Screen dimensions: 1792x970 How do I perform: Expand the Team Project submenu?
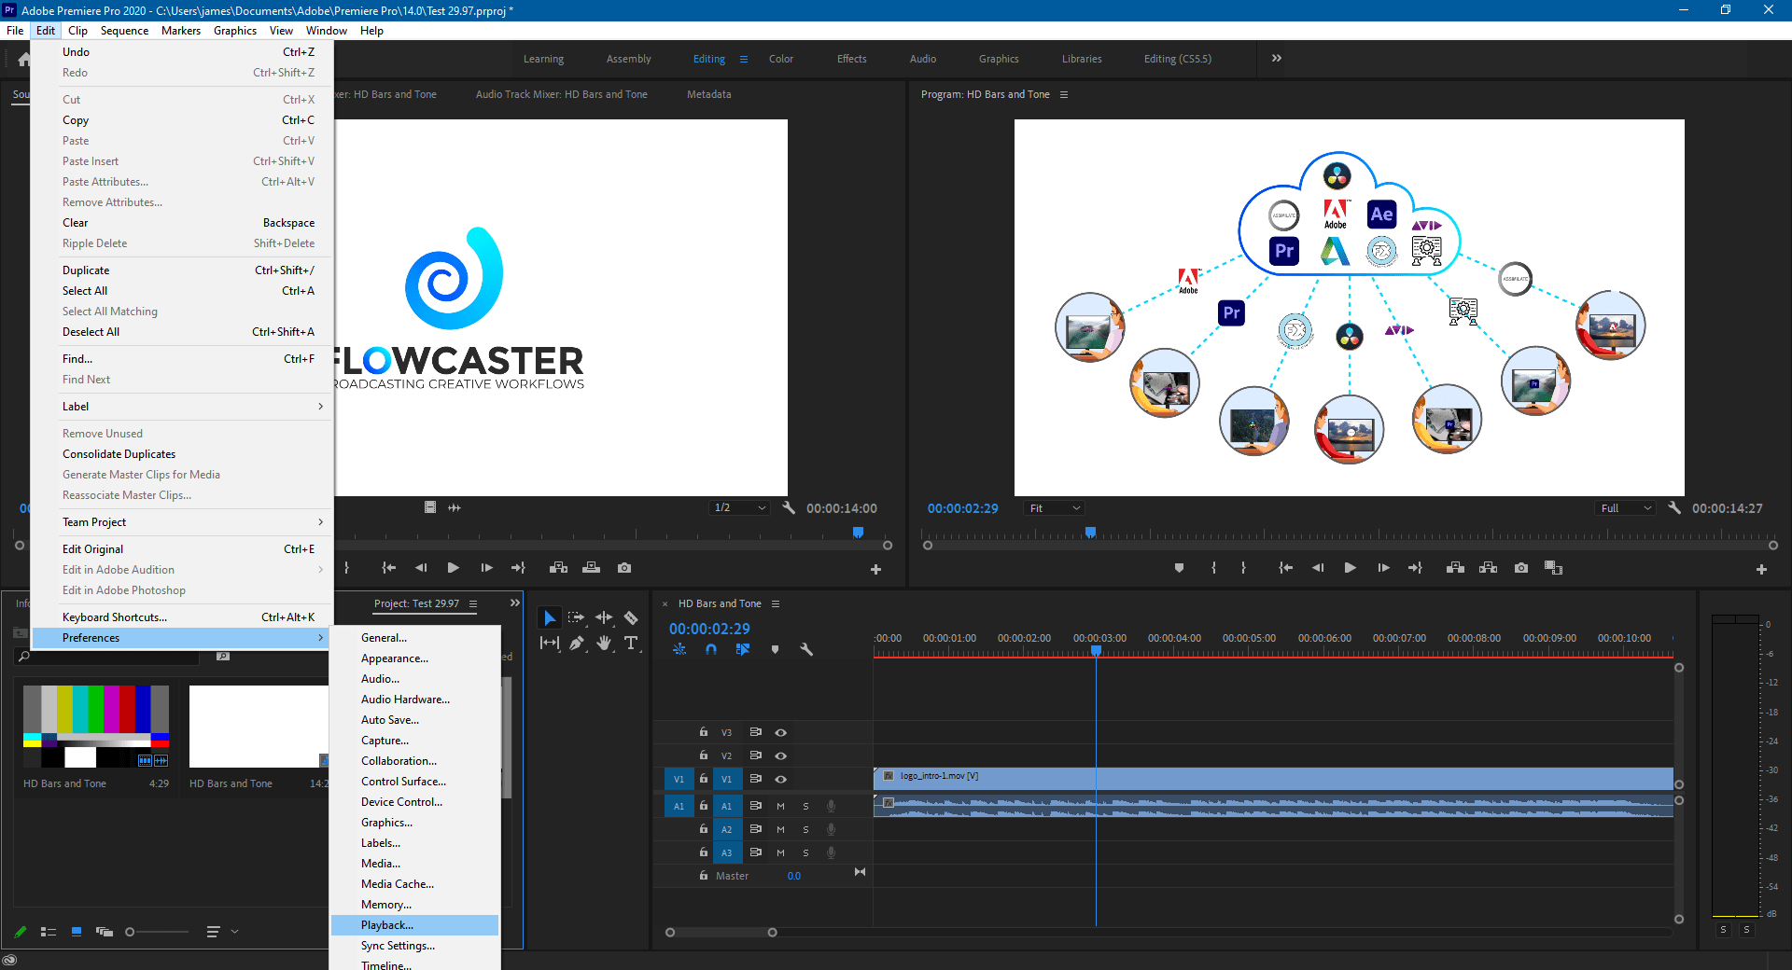point(182,522)
